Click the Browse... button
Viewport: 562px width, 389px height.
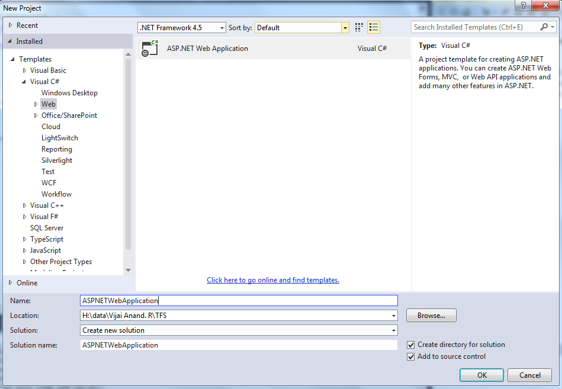click(x=431, y=316)
